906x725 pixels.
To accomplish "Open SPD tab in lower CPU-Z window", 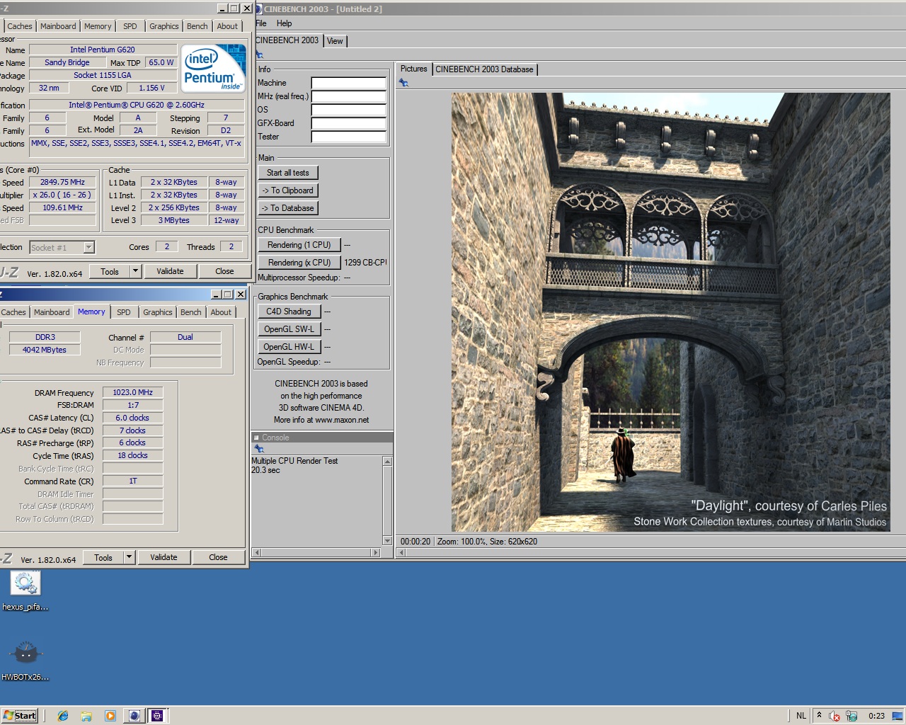I will tap(124, 312).
